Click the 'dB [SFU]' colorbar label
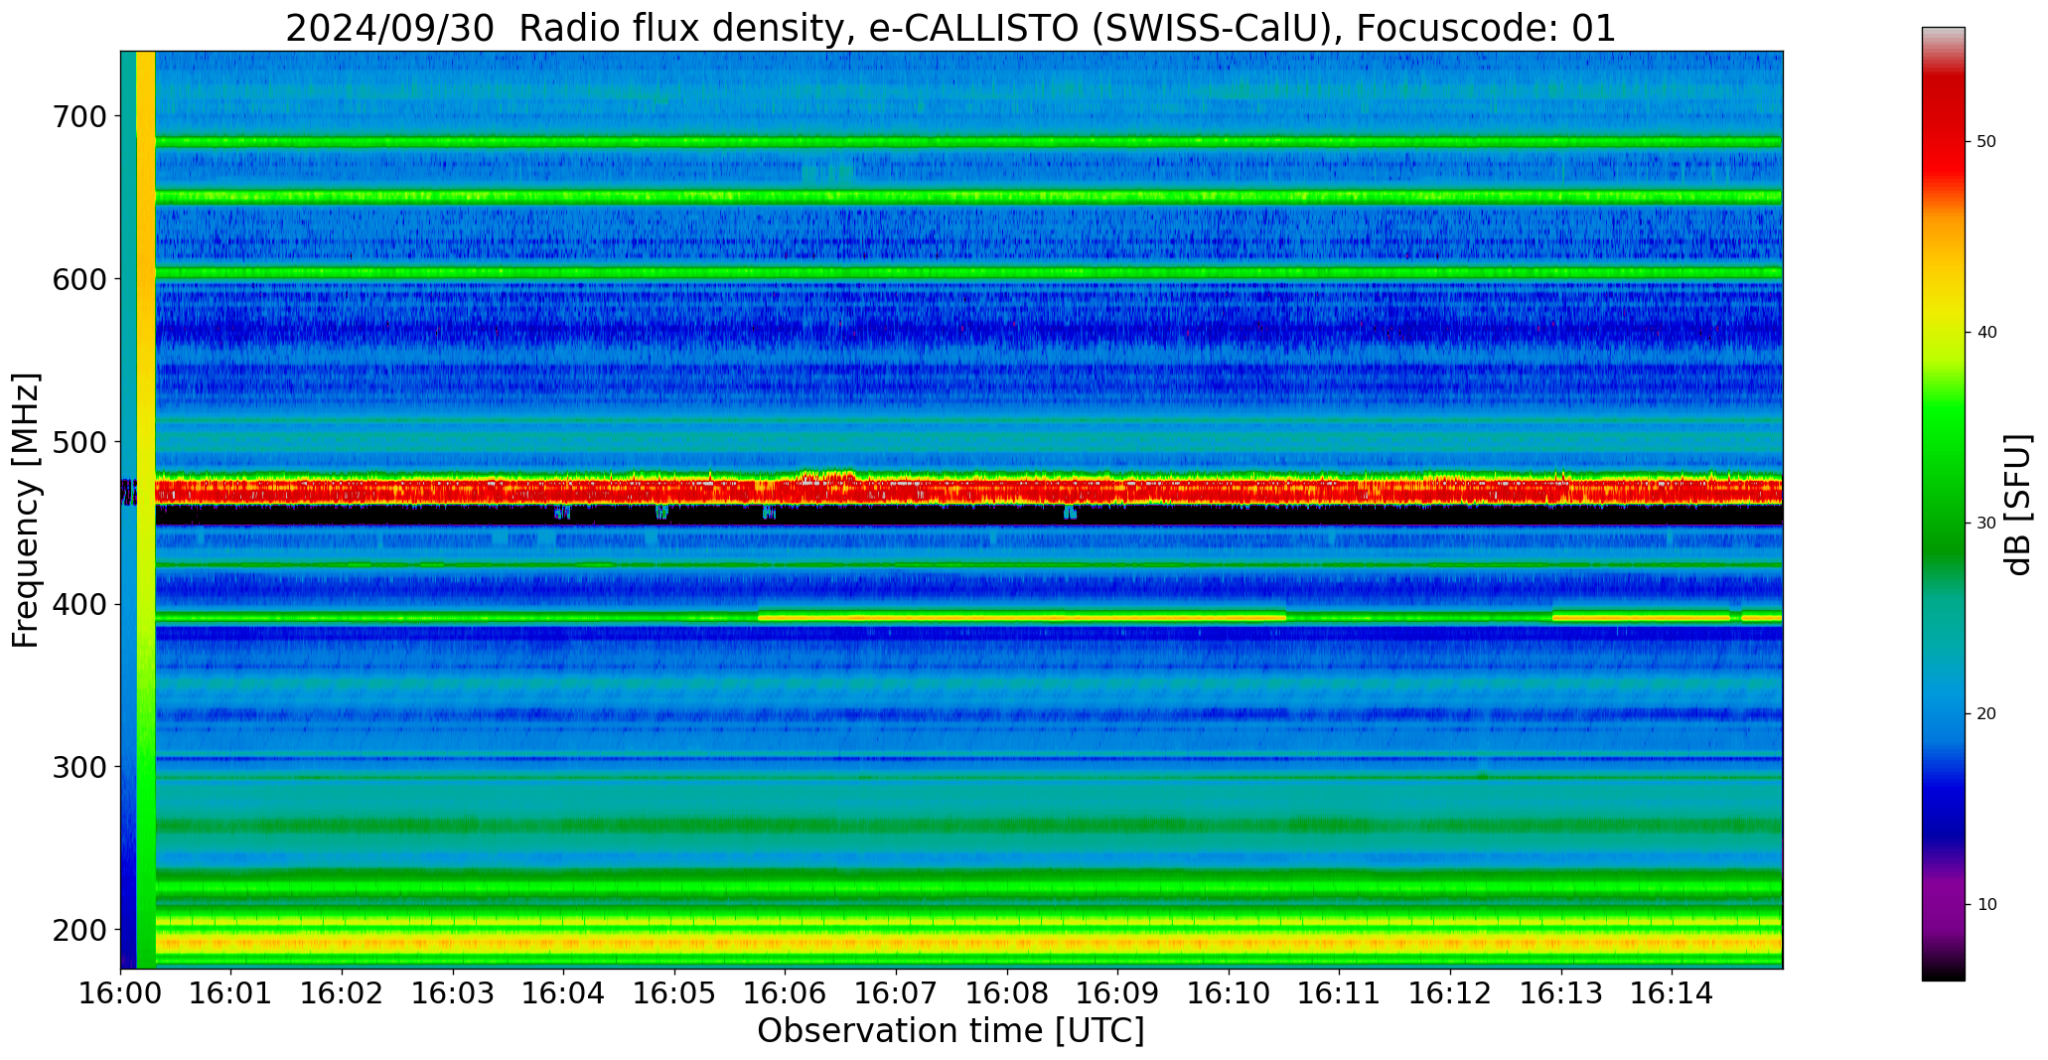 pyautogui.click(x=2018, y=505)
